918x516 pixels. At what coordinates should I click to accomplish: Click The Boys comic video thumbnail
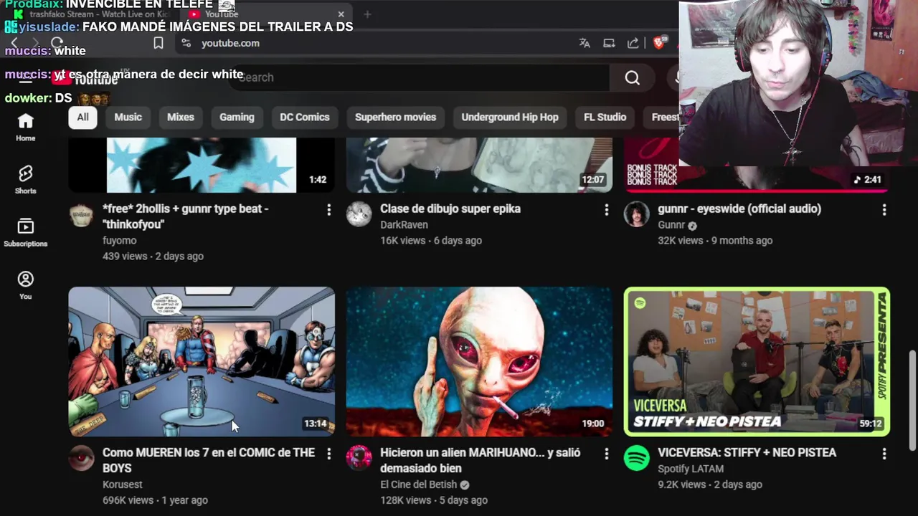[202, 361]
